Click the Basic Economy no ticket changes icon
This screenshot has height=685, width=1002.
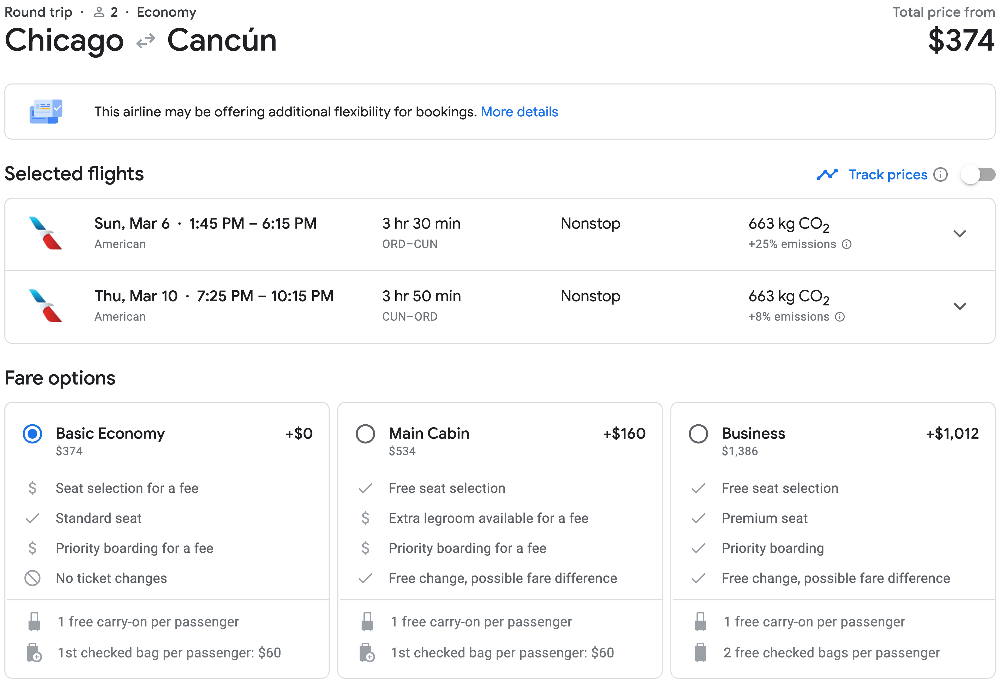tap(32, 578)
